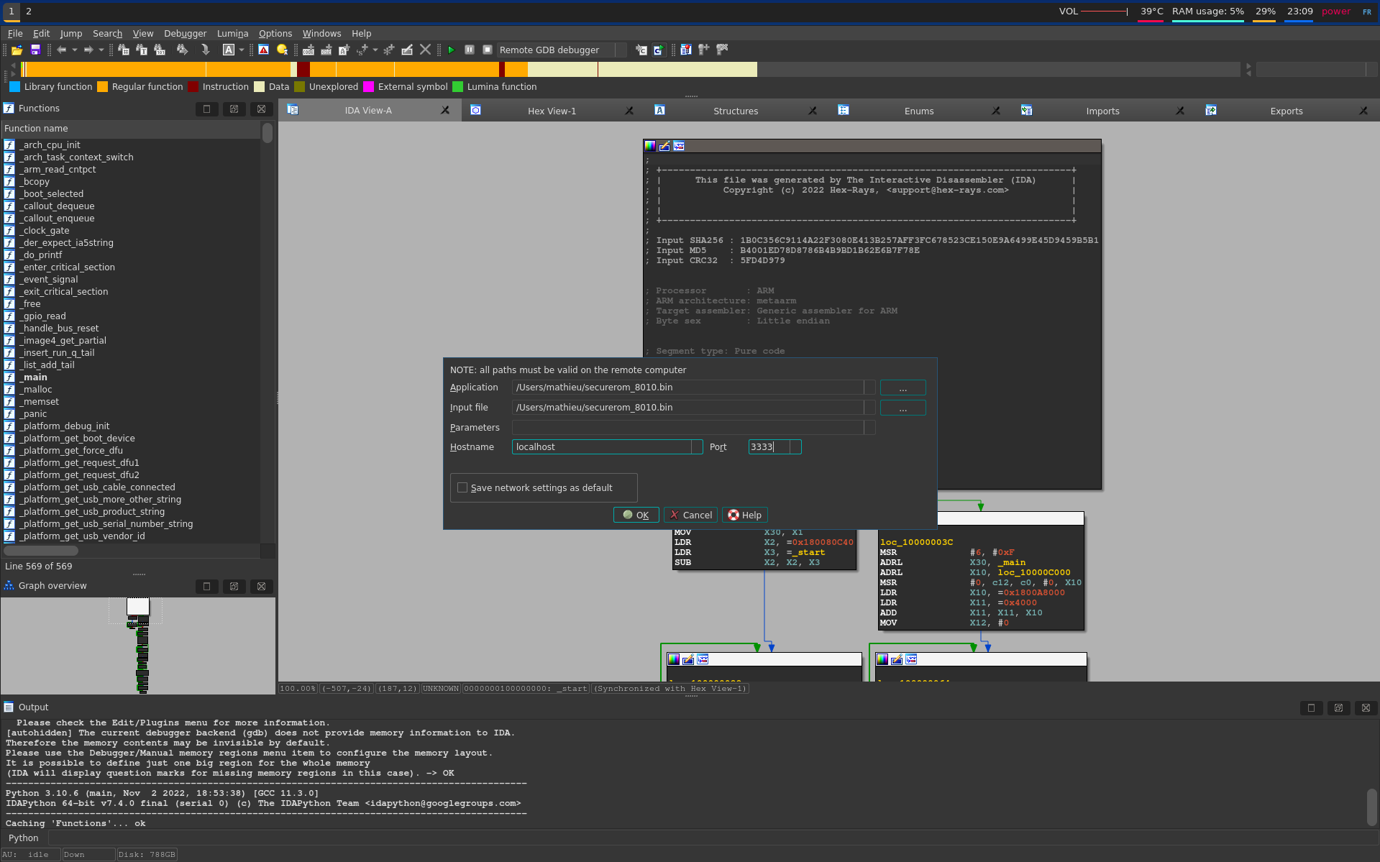Enable Save network settings as default
Viewport: 1380px width, 862px height.
coord(462,487)
